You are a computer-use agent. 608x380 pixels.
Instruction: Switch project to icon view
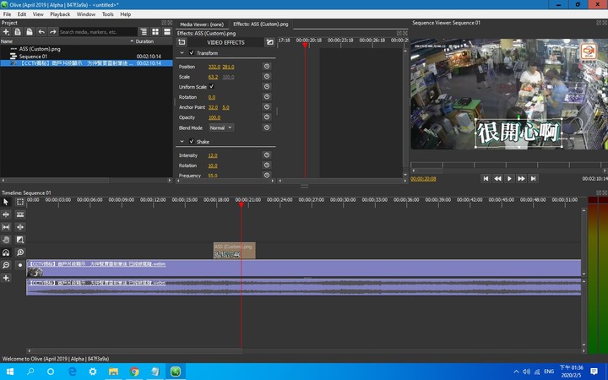pos(155,32)
